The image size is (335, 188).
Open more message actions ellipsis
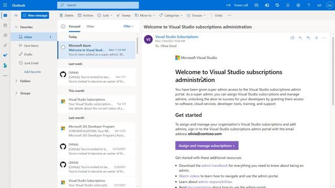(x=324, y=38)
